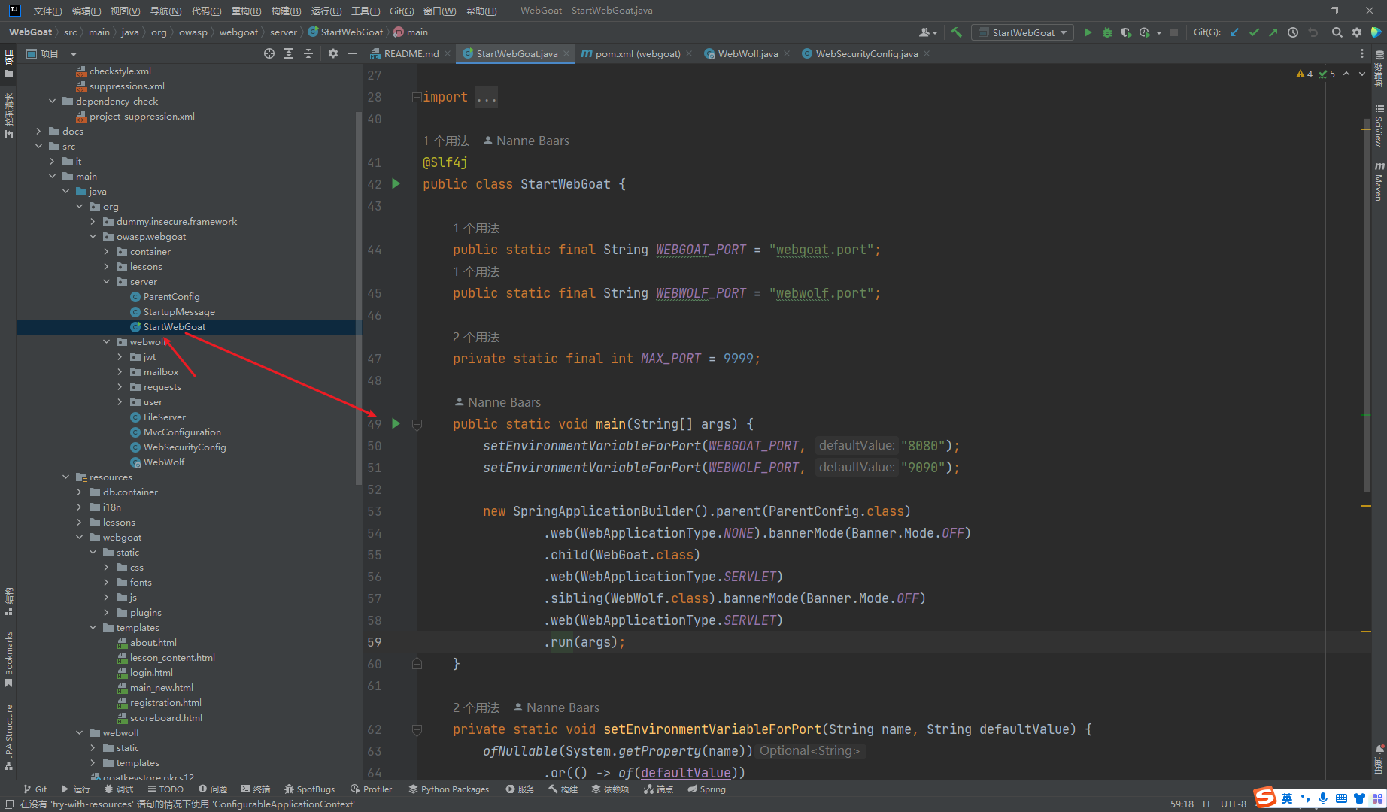The width and height of the screenshot is (1387, 812).
Task: Run with coverage icon in toolbar
Action: (1126, 32)
